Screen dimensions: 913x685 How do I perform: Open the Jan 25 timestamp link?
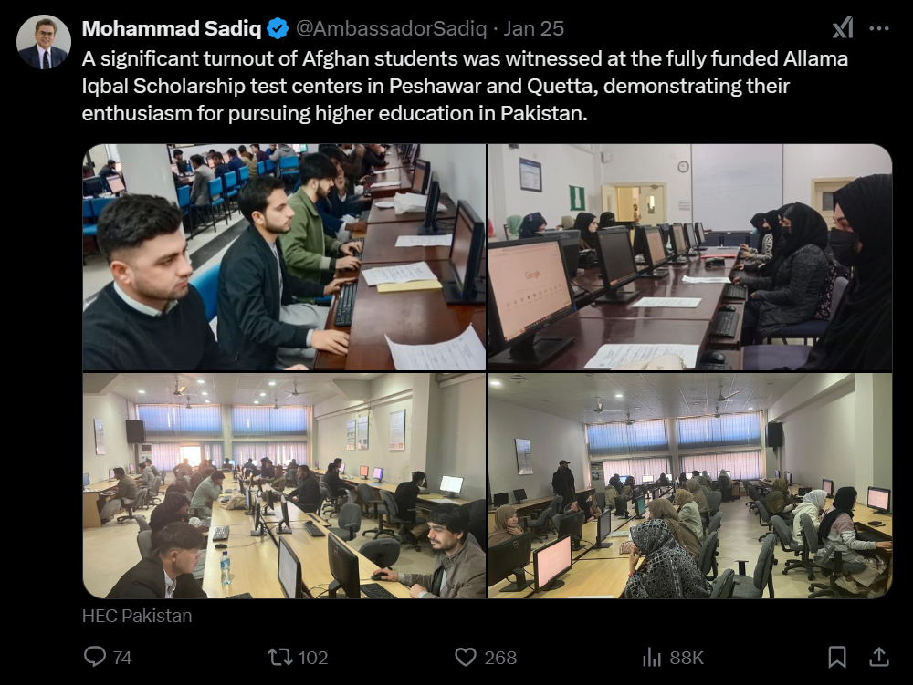(534, 28)
